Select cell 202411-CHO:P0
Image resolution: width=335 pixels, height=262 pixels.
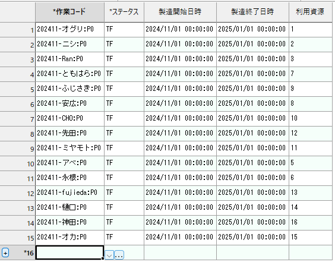click(x=69, y=119)
